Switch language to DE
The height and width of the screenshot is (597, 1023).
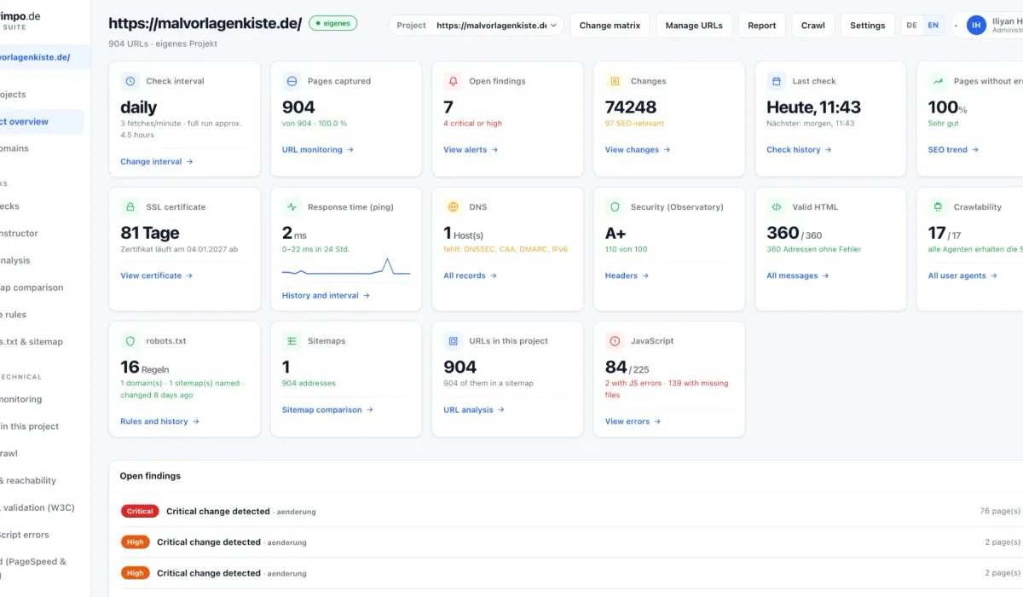pos(912,26)
